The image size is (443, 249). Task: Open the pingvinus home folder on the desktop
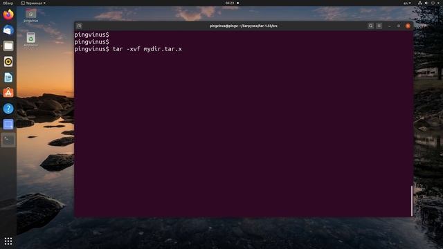pos(30,15)
